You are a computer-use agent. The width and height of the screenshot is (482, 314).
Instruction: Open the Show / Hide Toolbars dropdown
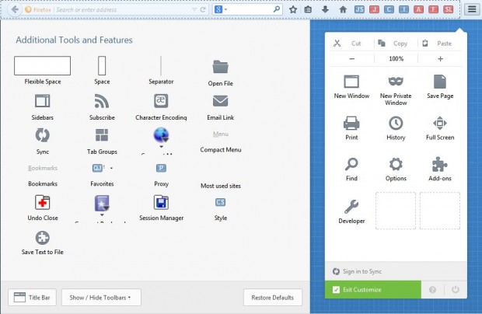[101, 297]
